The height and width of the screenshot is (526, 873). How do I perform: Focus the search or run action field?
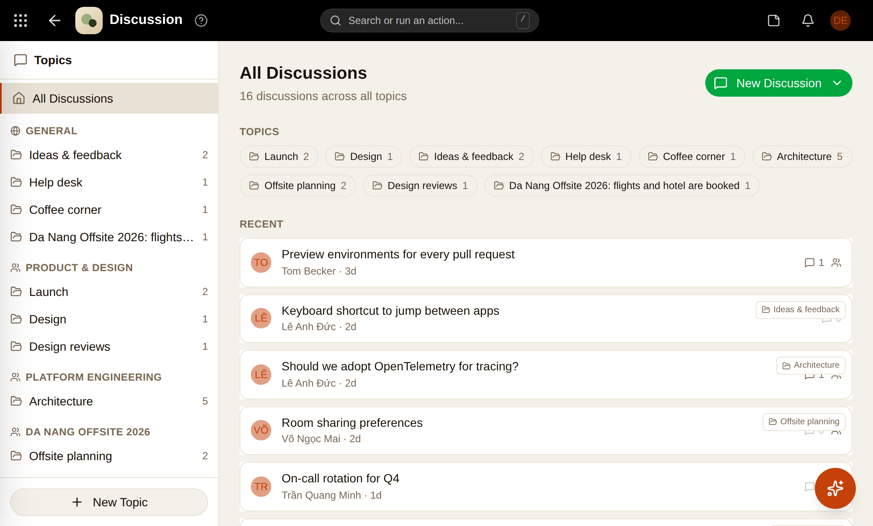pyautogui.click(x=429, y=21)
